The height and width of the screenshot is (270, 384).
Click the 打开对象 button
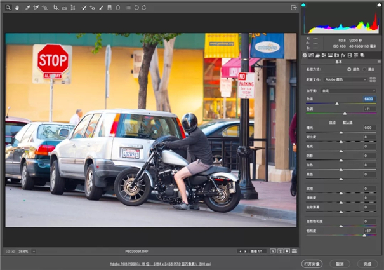point(312,264)
